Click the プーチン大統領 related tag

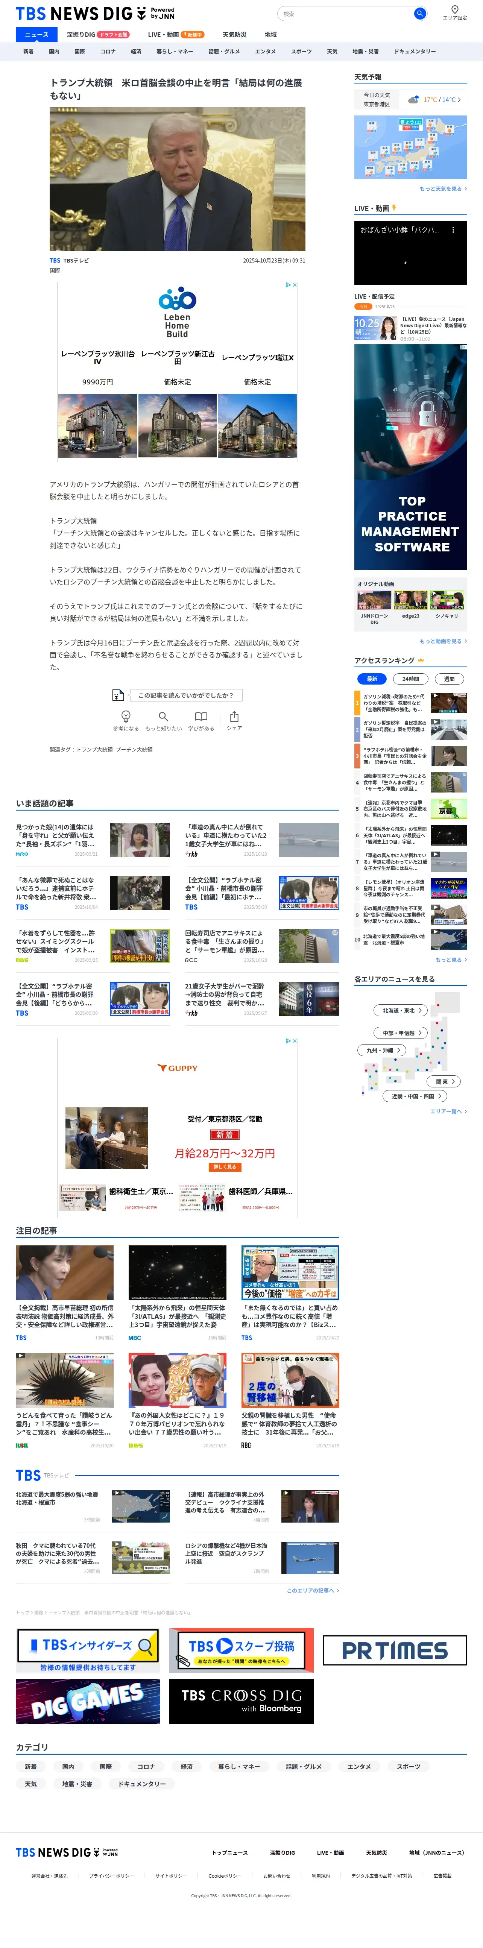(134, 749)
